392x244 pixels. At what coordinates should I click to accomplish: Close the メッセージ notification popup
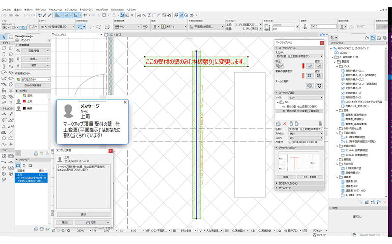pos(125,102)
